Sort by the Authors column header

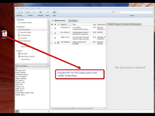pyautogui.click(x=66, y=24)
